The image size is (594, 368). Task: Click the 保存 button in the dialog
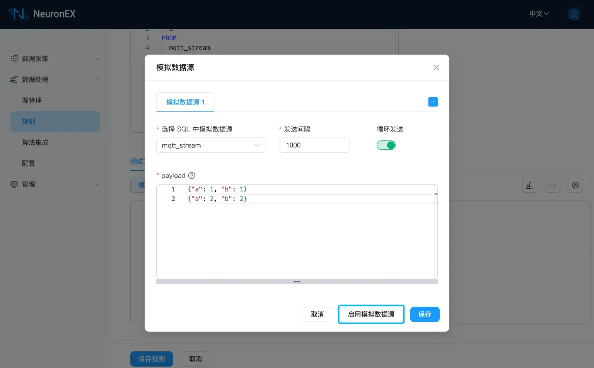point(425,314)
